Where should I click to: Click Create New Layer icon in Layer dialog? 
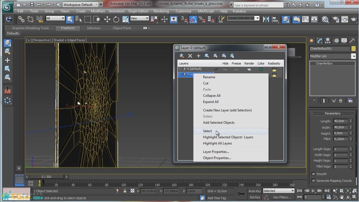182,56
